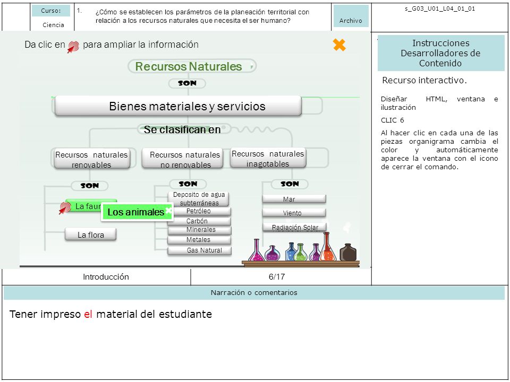Select the Gas Natural item

coord(199,250)
